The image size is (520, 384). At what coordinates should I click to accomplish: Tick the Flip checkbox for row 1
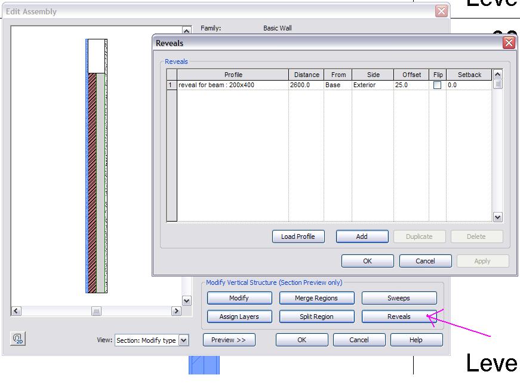[x=437, y=85]
